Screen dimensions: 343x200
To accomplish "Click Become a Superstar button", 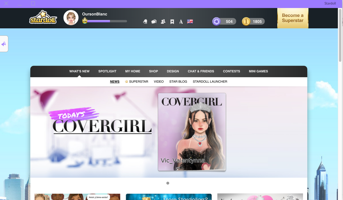I will [293, 18].
